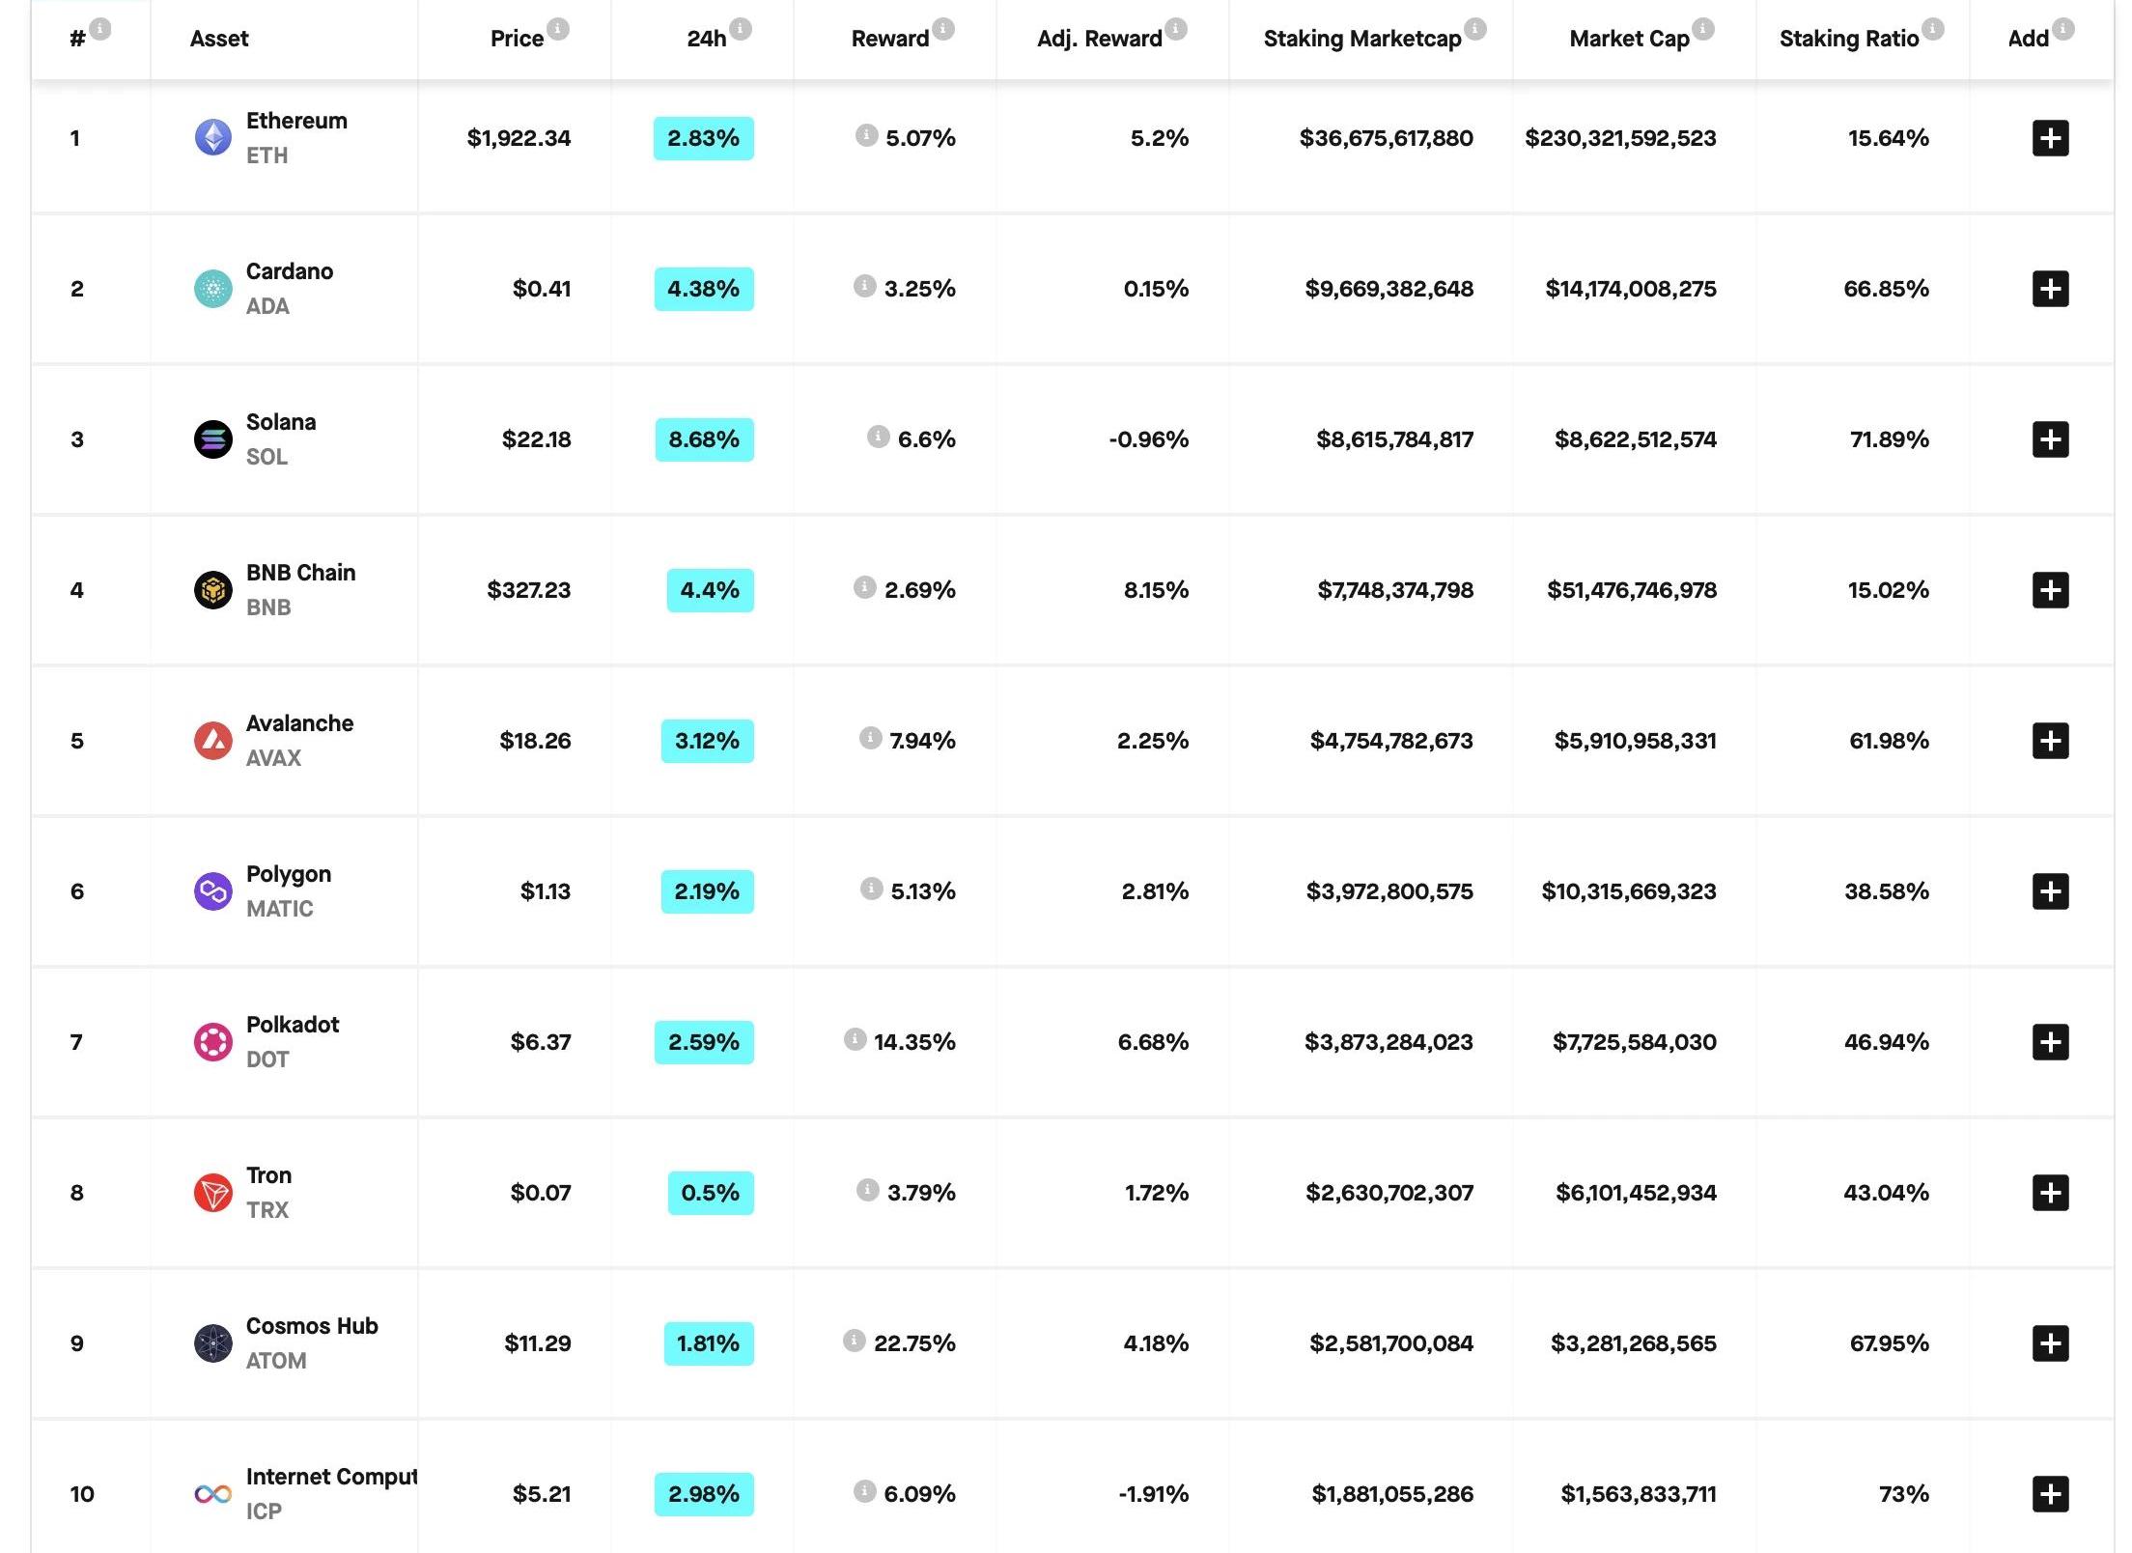The image size is (2132, 1553).
Task: Add Cardano with its plus button
Action: [x=2050, y=289]
